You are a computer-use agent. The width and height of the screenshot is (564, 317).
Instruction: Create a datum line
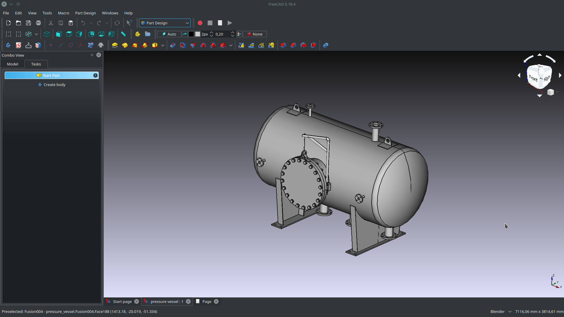pos(61,45)
